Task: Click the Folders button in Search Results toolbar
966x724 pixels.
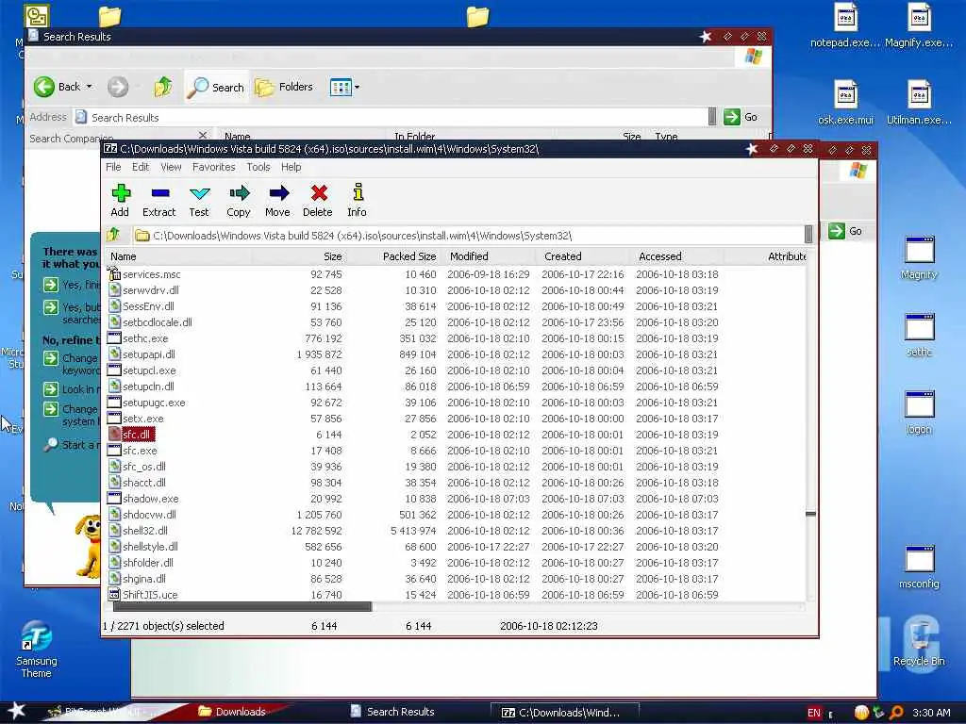Action: [284, 87]
